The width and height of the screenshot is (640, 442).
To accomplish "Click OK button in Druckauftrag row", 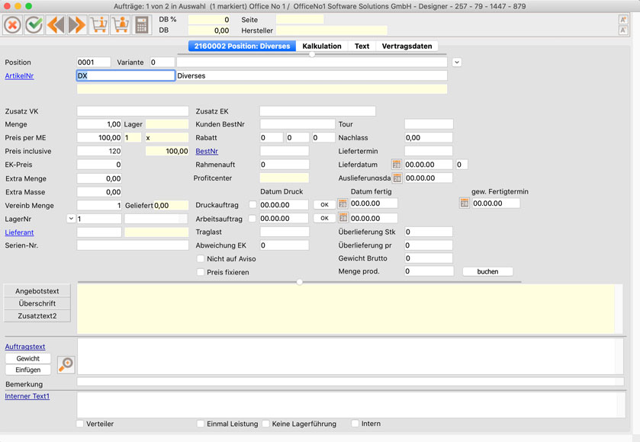I will 324,205.
